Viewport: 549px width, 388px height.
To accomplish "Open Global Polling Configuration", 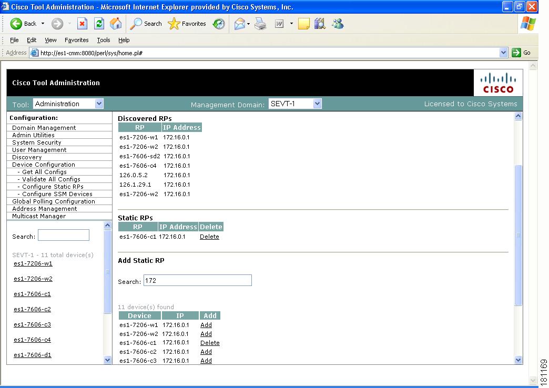I will tap(54, 201).
